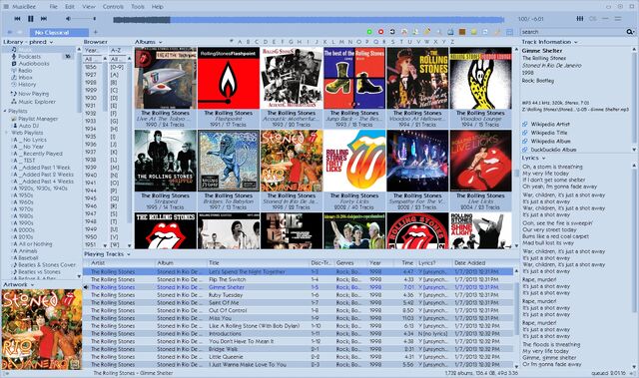Select the Voodoo Lounge album cover

[x=480, y=78]
